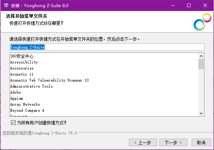Click the Yonghong Z-Suite folder name field
This screenshot has width=214, height=150.
107,47
